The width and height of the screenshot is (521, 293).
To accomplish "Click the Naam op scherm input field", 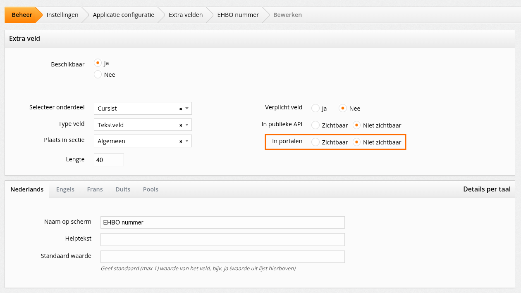I will [x=222, y=222].
